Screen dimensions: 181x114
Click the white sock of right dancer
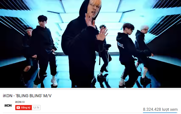point(144,73)
